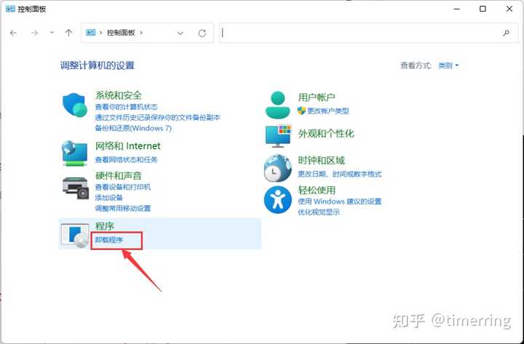Go forward with the forward arrow
The image size is (524, 344).
(x=34, y=33)
